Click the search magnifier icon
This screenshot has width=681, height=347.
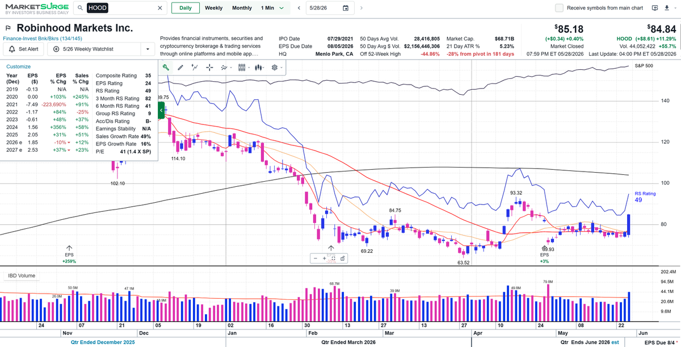(81, 8)
